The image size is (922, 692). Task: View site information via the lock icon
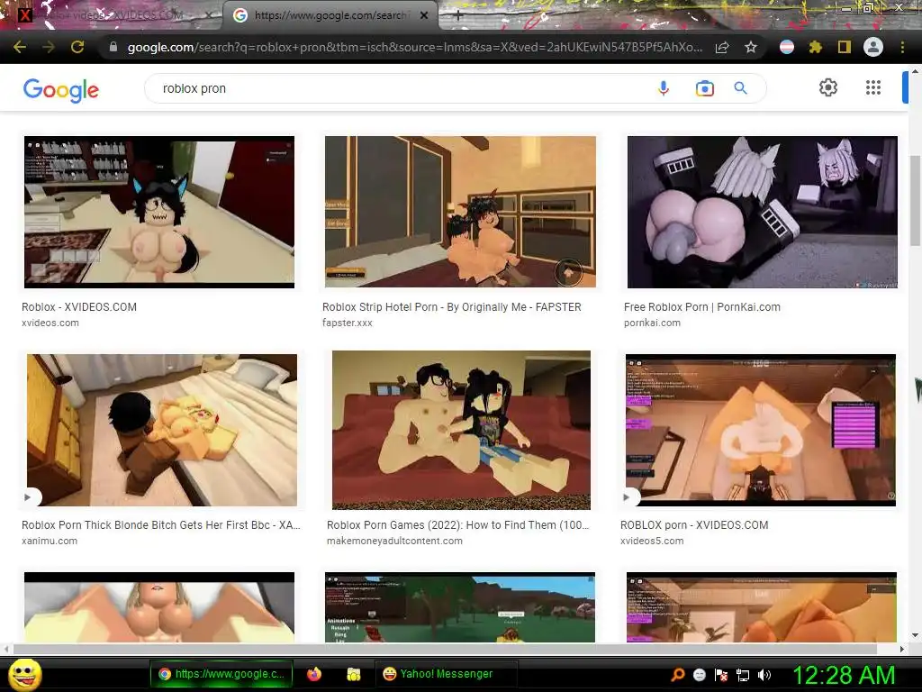113,47
